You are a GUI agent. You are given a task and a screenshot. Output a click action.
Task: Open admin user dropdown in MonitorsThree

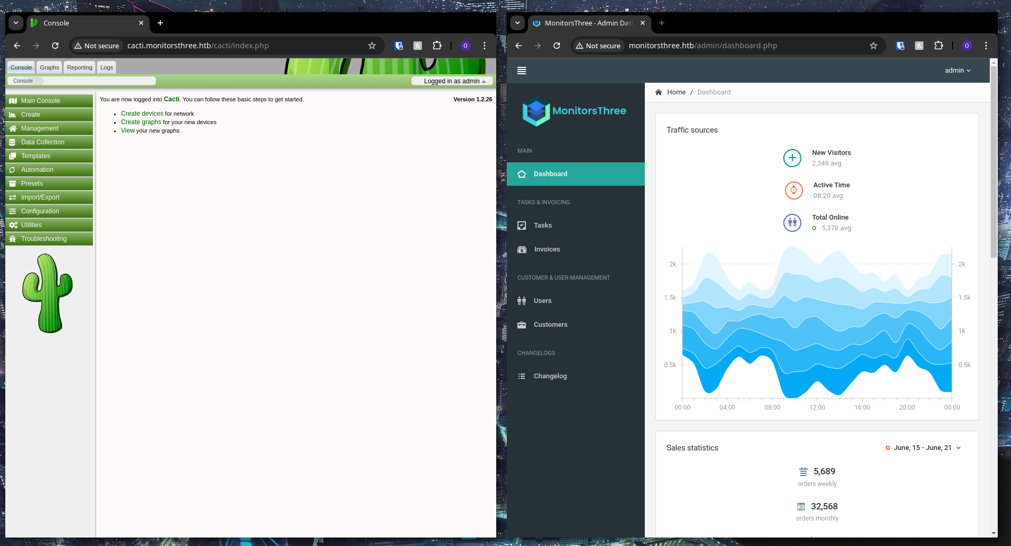(x=957, y=71)
